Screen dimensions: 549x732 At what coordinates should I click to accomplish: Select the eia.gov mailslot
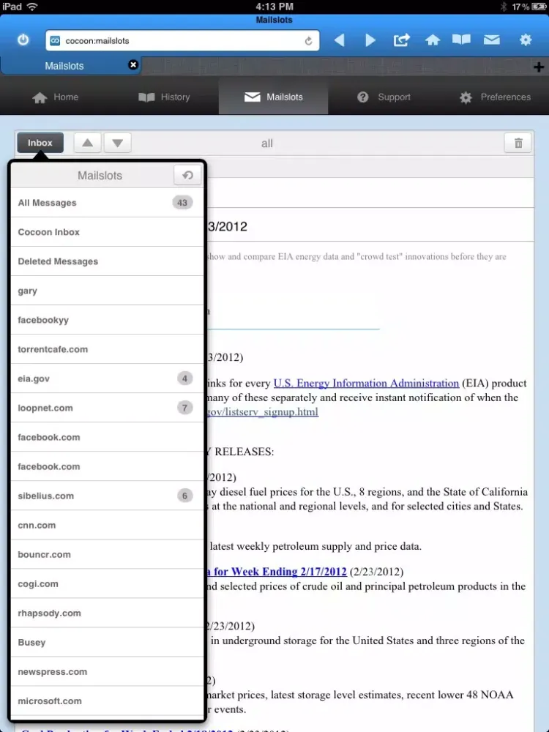tap(106, 378)
